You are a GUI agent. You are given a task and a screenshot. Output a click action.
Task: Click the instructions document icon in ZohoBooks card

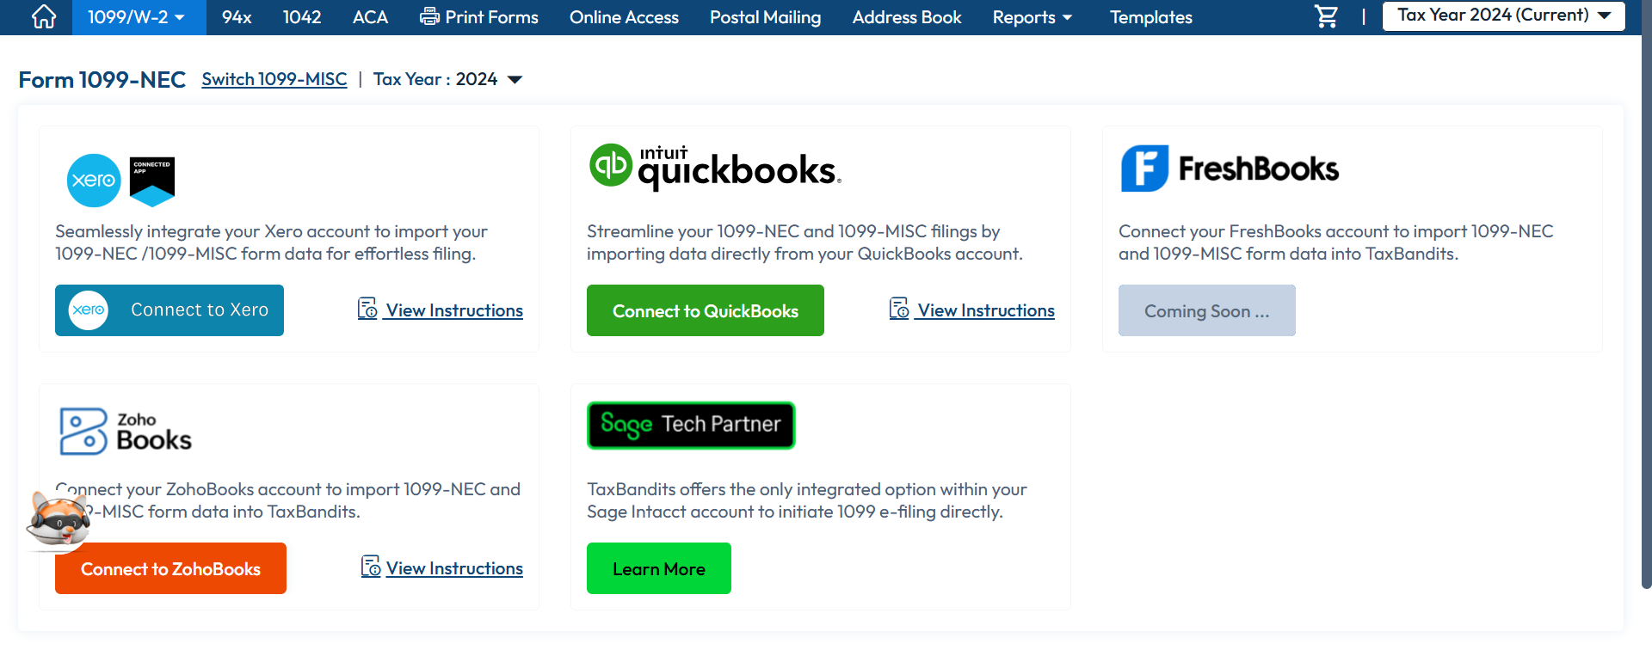[x=371, y=567]
